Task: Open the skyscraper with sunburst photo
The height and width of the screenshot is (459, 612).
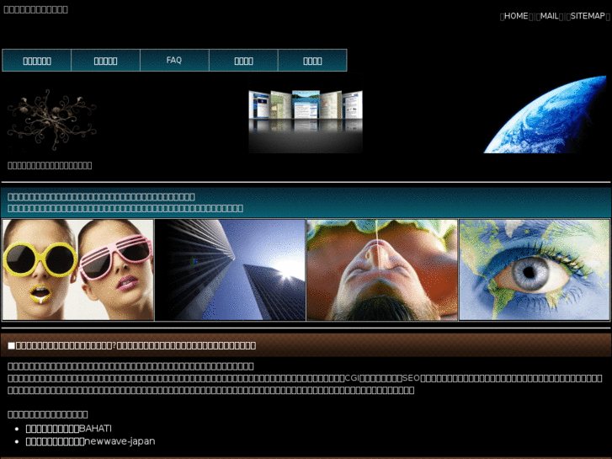Action: click(230, 270)
